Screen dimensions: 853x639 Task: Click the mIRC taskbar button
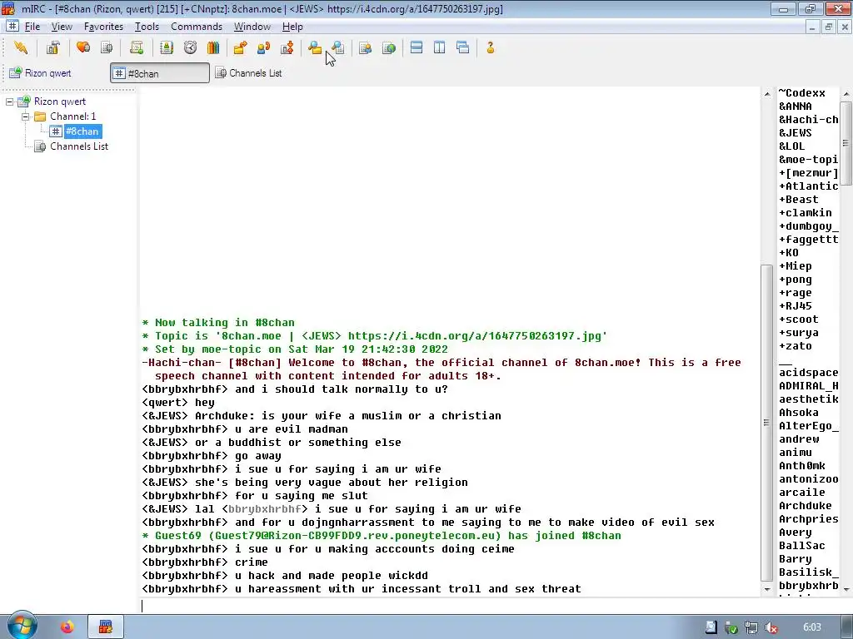[106, 627]
